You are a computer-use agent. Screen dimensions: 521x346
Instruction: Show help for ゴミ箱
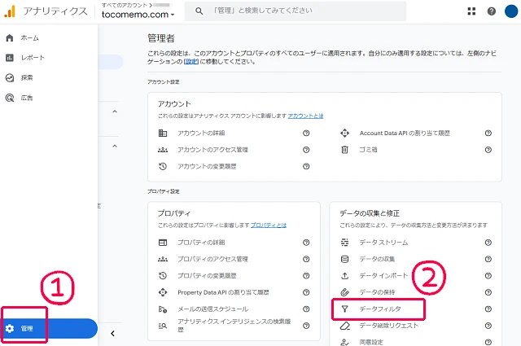click(x=488, y=150)
